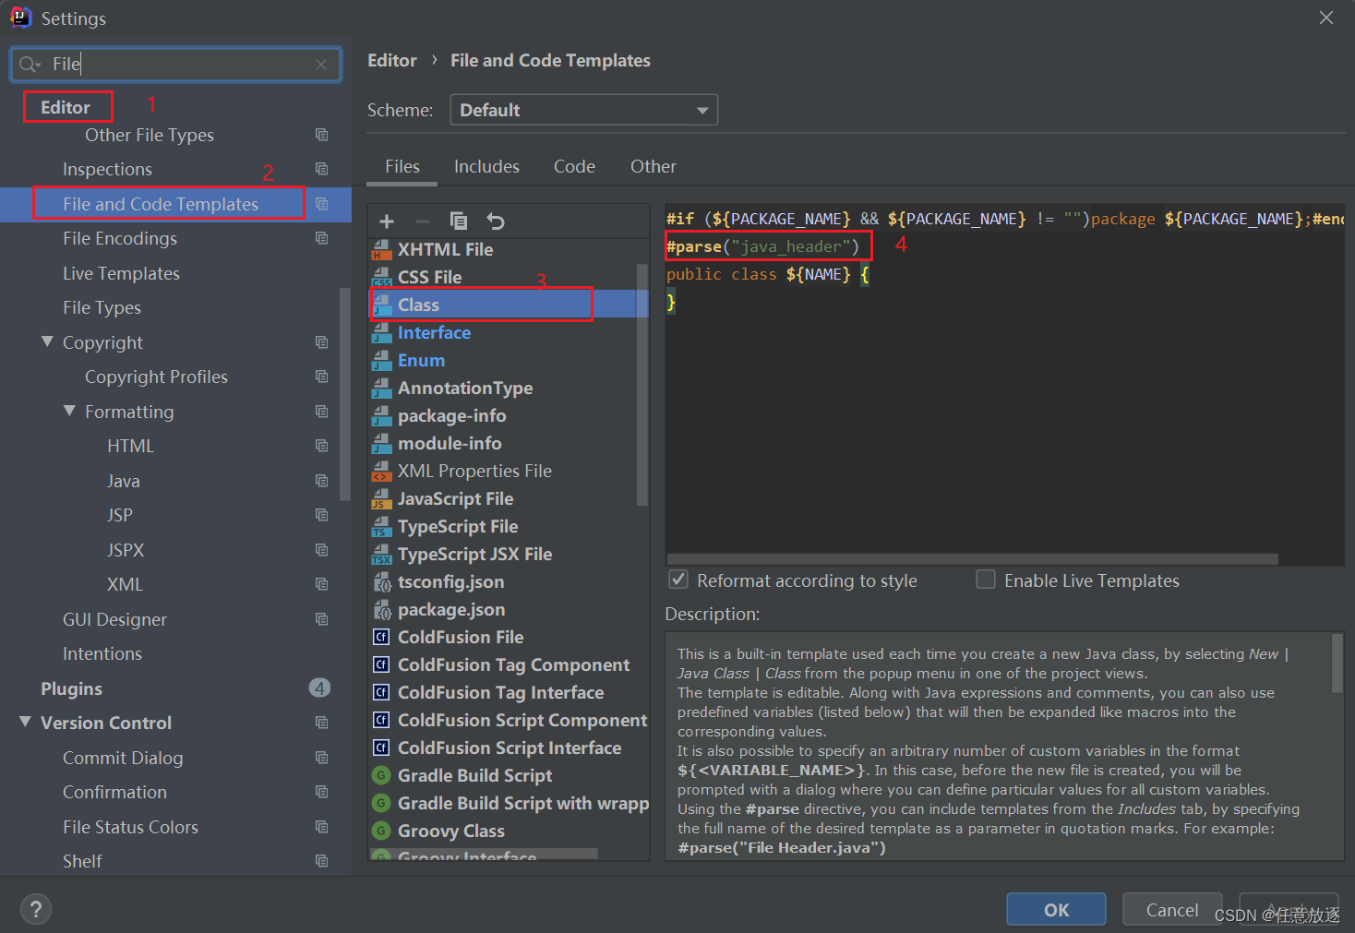Screen dimensions: 1355x933
Task: Select the Class template
Action: 510,305
